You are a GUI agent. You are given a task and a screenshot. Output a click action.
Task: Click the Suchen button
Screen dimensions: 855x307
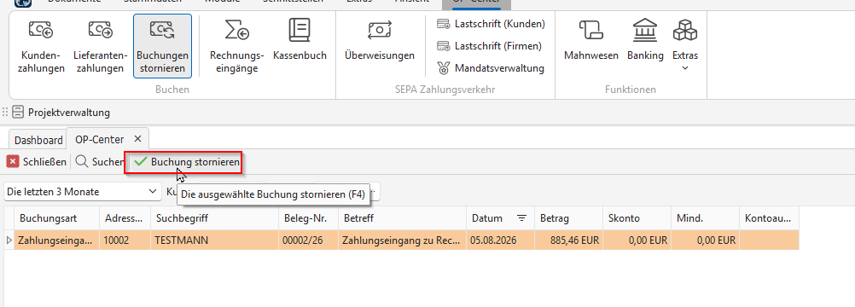click(x=100, y=162)
